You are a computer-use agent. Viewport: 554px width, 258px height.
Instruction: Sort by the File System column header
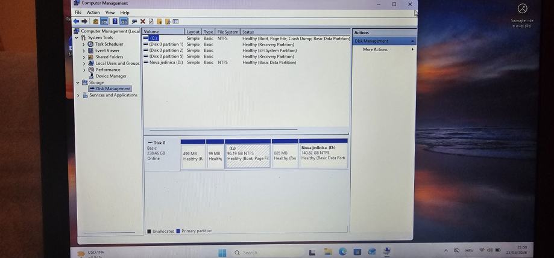click(x=228, y=32)
